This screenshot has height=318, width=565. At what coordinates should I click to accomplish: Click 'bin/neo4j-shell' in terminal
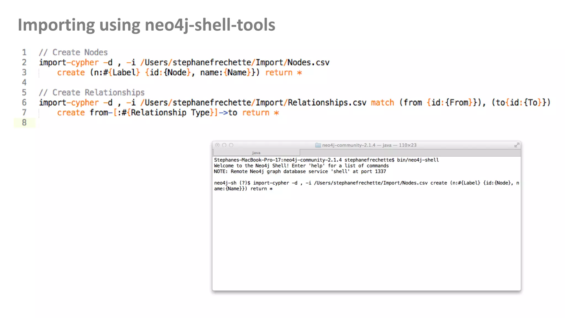pos(418,160)
